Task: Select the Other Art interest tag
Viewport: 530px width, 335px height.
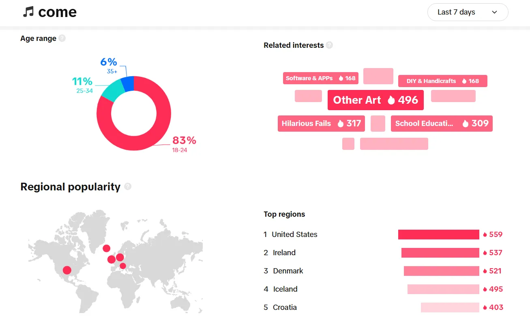Action: 376,100
